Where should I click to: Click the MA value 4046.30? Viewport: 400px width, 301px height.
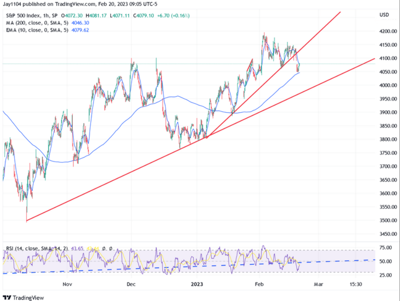80,23
